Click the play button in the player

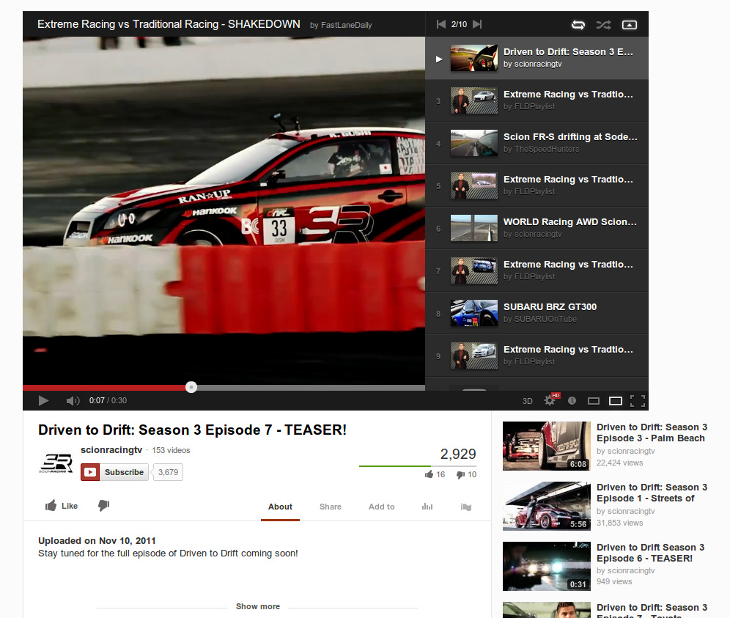[43, 400]
